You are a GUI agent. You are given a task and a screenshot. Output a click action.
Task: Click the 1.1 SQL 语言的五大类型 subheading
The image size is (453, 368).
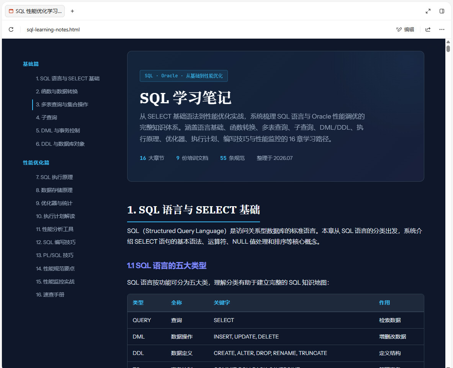167,265
